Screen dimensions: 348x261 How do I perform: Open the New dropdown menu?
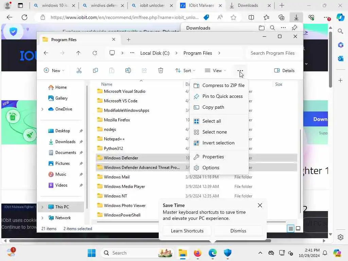pyautogui.click(x=54, y=71)
